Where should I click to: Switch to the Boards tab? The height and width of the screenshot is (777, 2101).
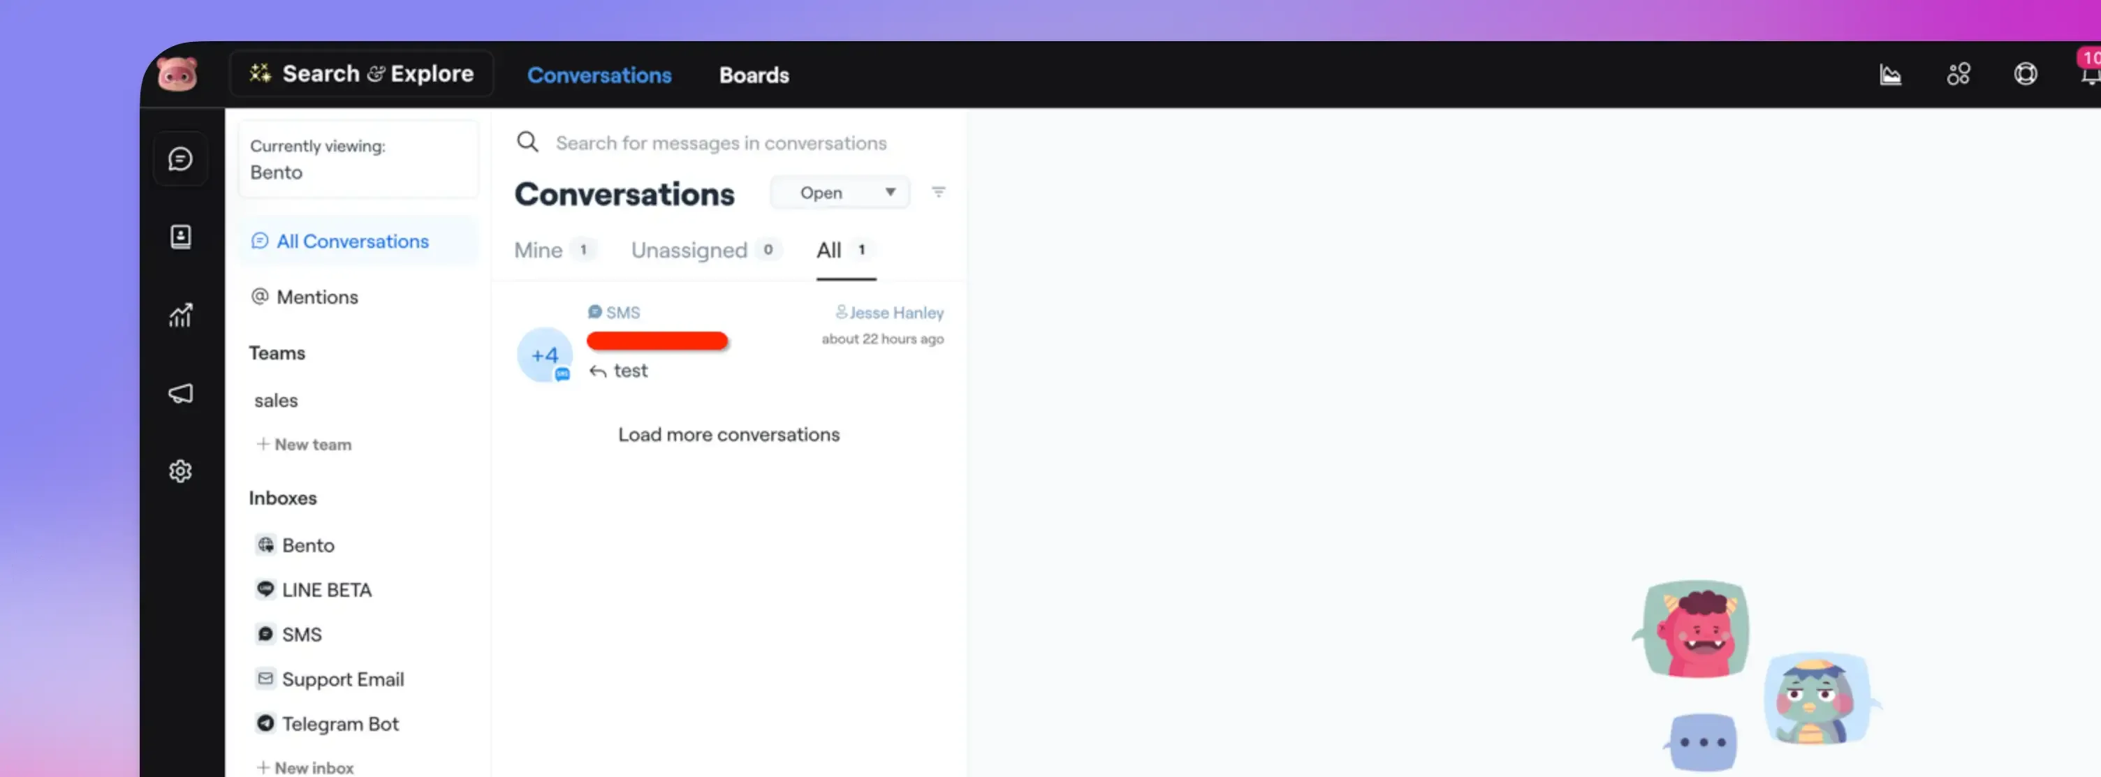754,75
